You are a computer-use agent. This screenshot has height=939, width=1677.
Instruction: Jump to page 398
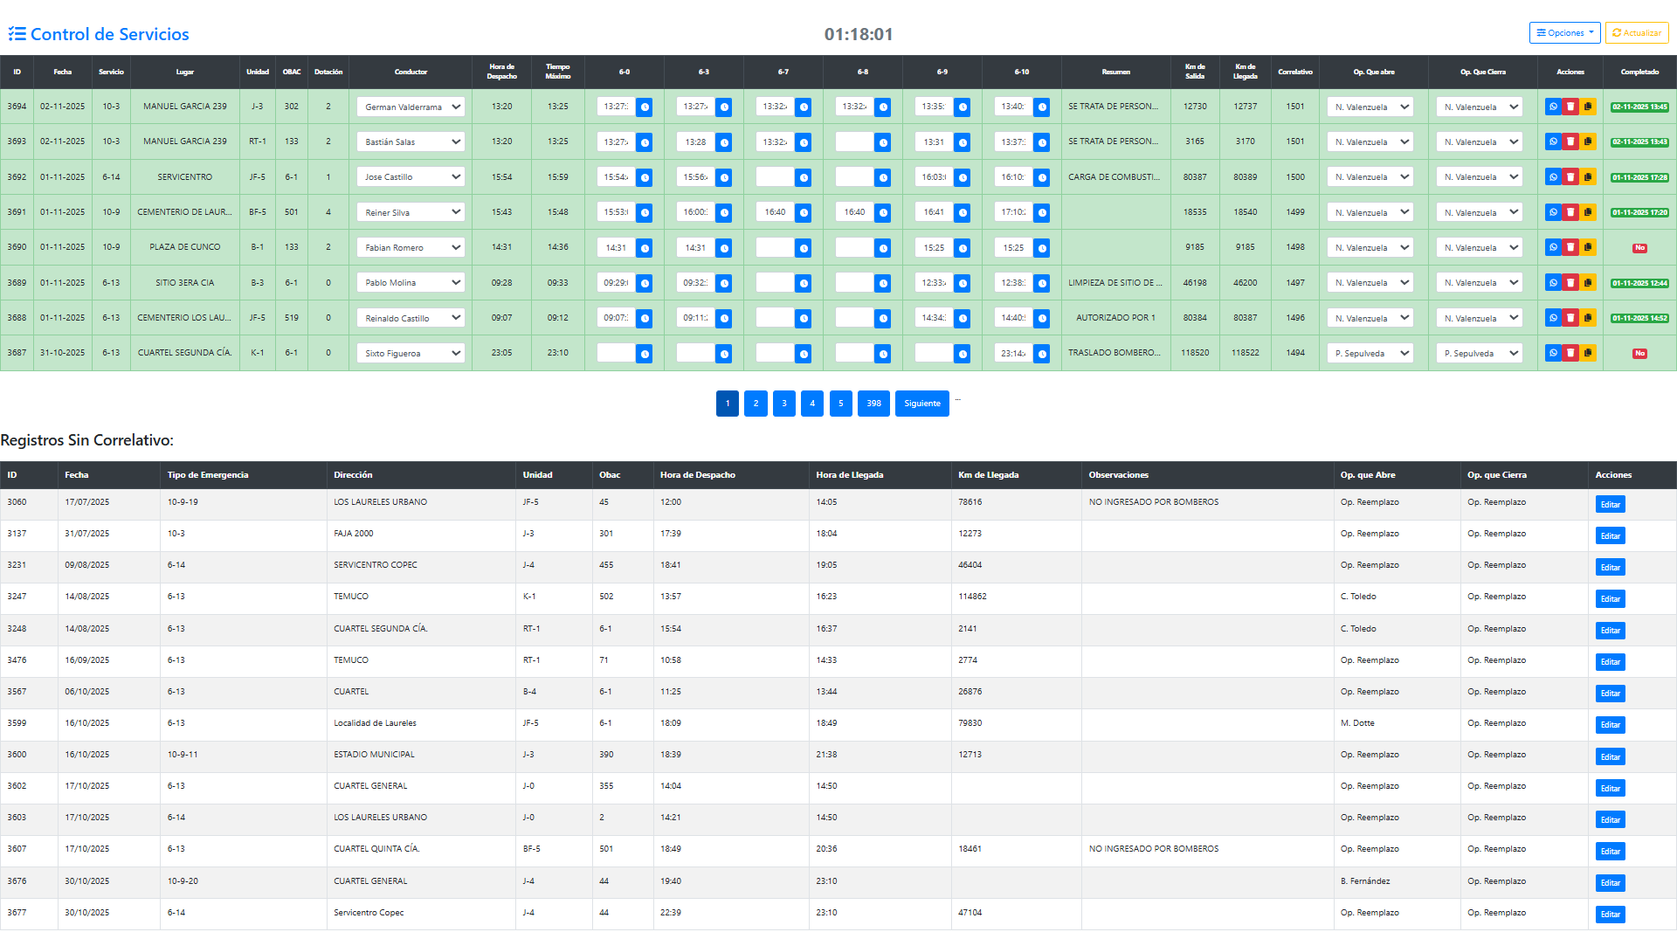tap(873, 404)
